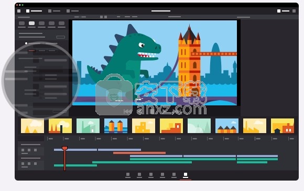Viewport: 304px width, 191px height.
Task: Select the thumbnail with red-orange stepped buildings
Action: click(x=171, y=126)
